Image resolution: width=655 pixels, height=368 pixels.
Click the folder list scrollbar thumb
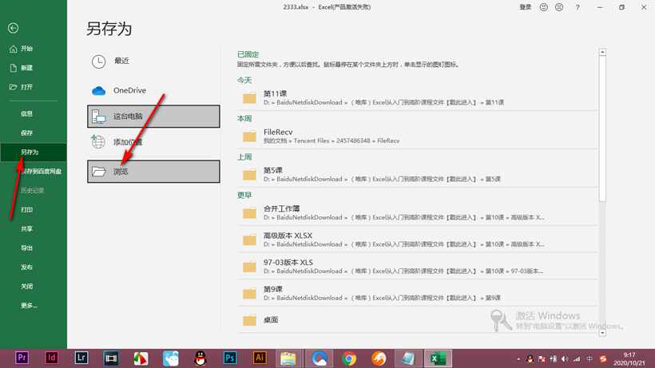tap(602, 129)
